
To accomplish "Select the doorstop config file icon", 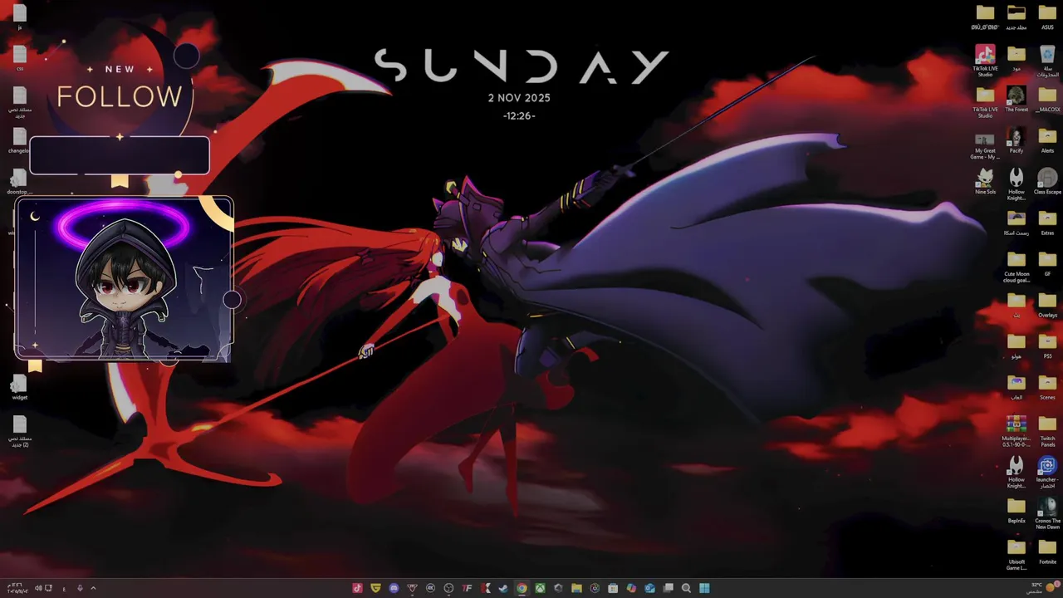I will click(19, 181).
